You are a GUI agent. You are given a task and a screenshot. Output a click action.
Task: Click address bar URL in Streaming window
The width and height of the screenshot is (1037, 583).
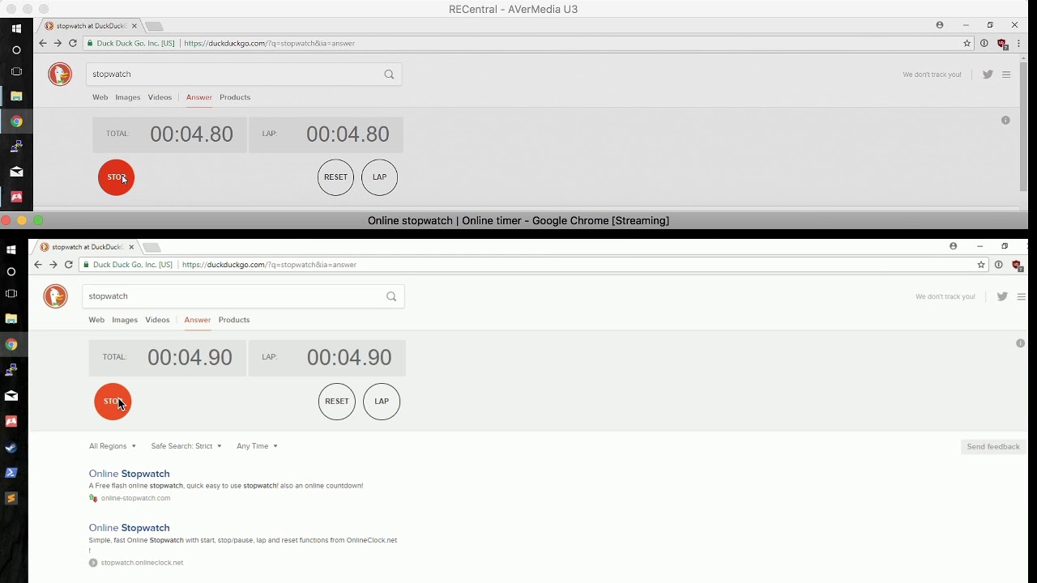(270, 265)
